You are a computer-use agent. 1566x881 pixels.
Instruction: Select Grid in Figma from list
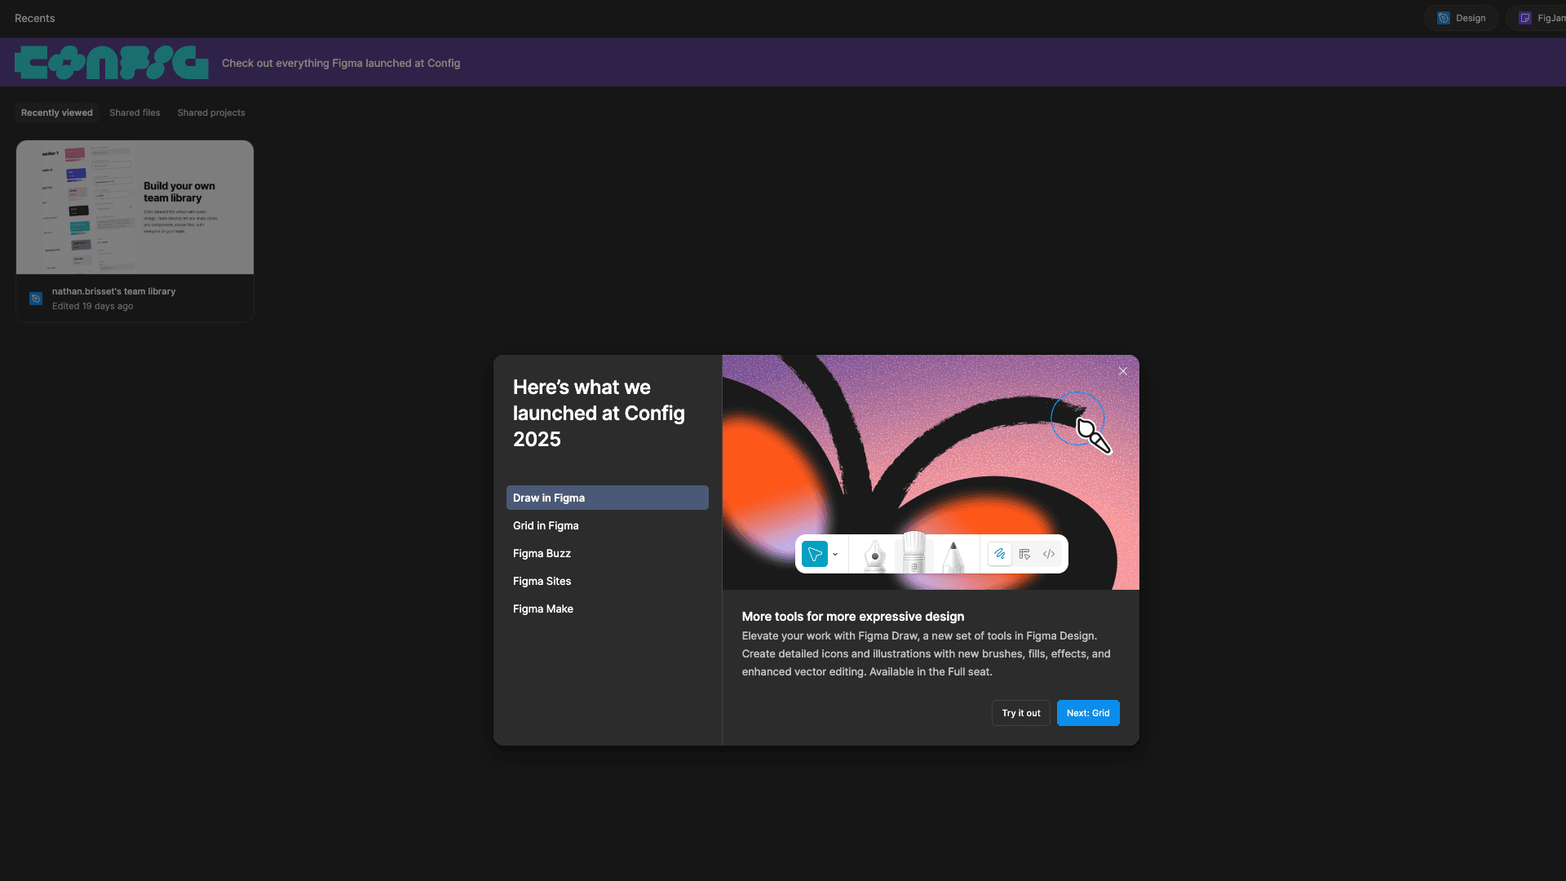coord(546,525)
